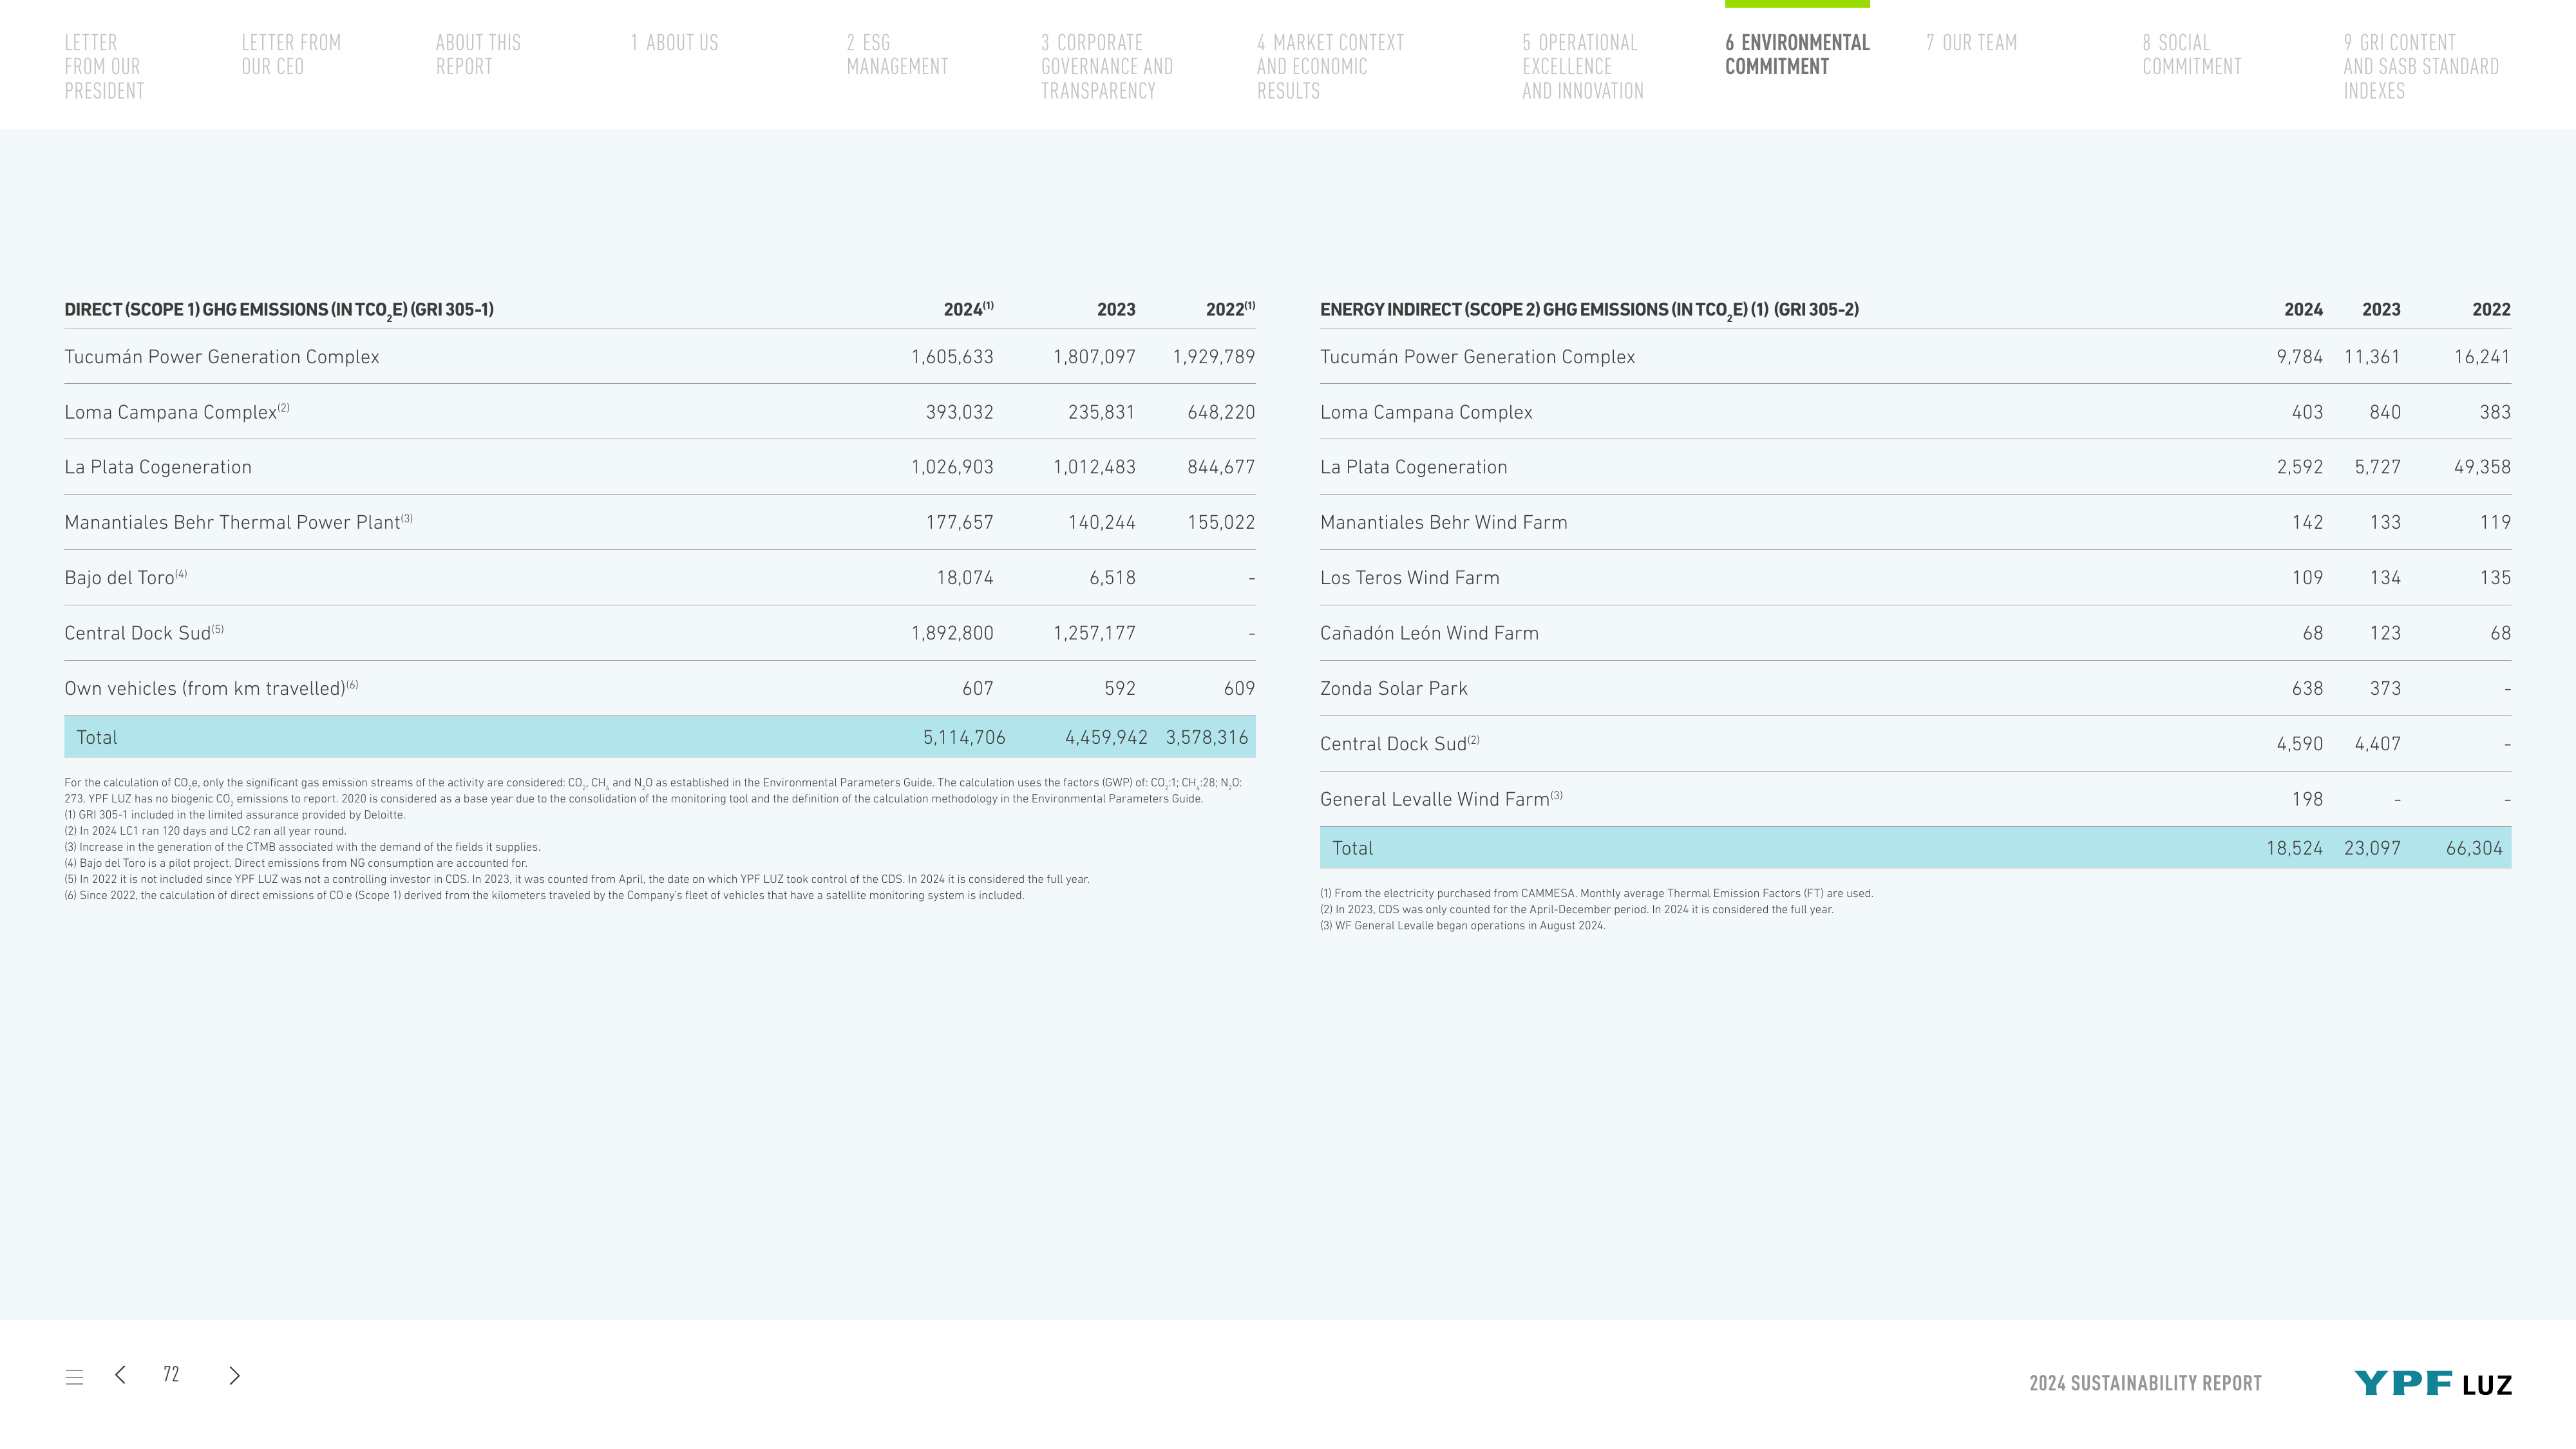This screenshot has width=2576, height=1449.
Task: Navigate to 2 ESG Management
Action: pos(897,55)
